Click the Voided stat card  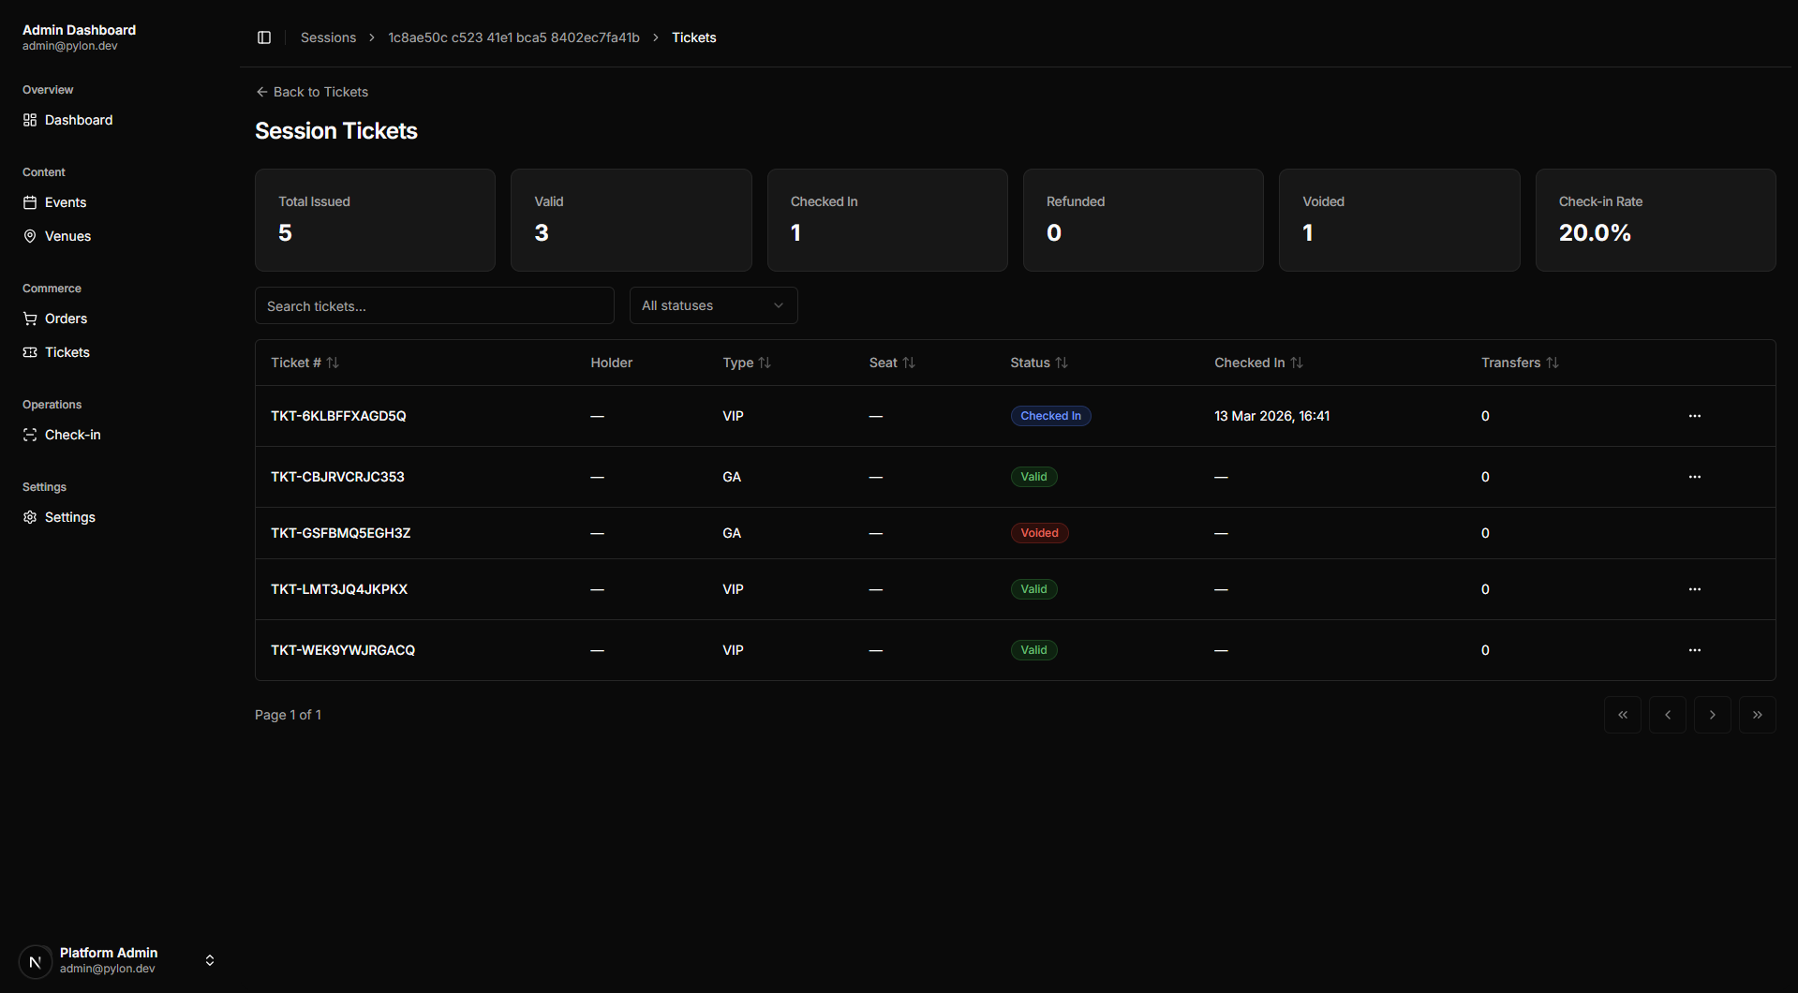1399,220
